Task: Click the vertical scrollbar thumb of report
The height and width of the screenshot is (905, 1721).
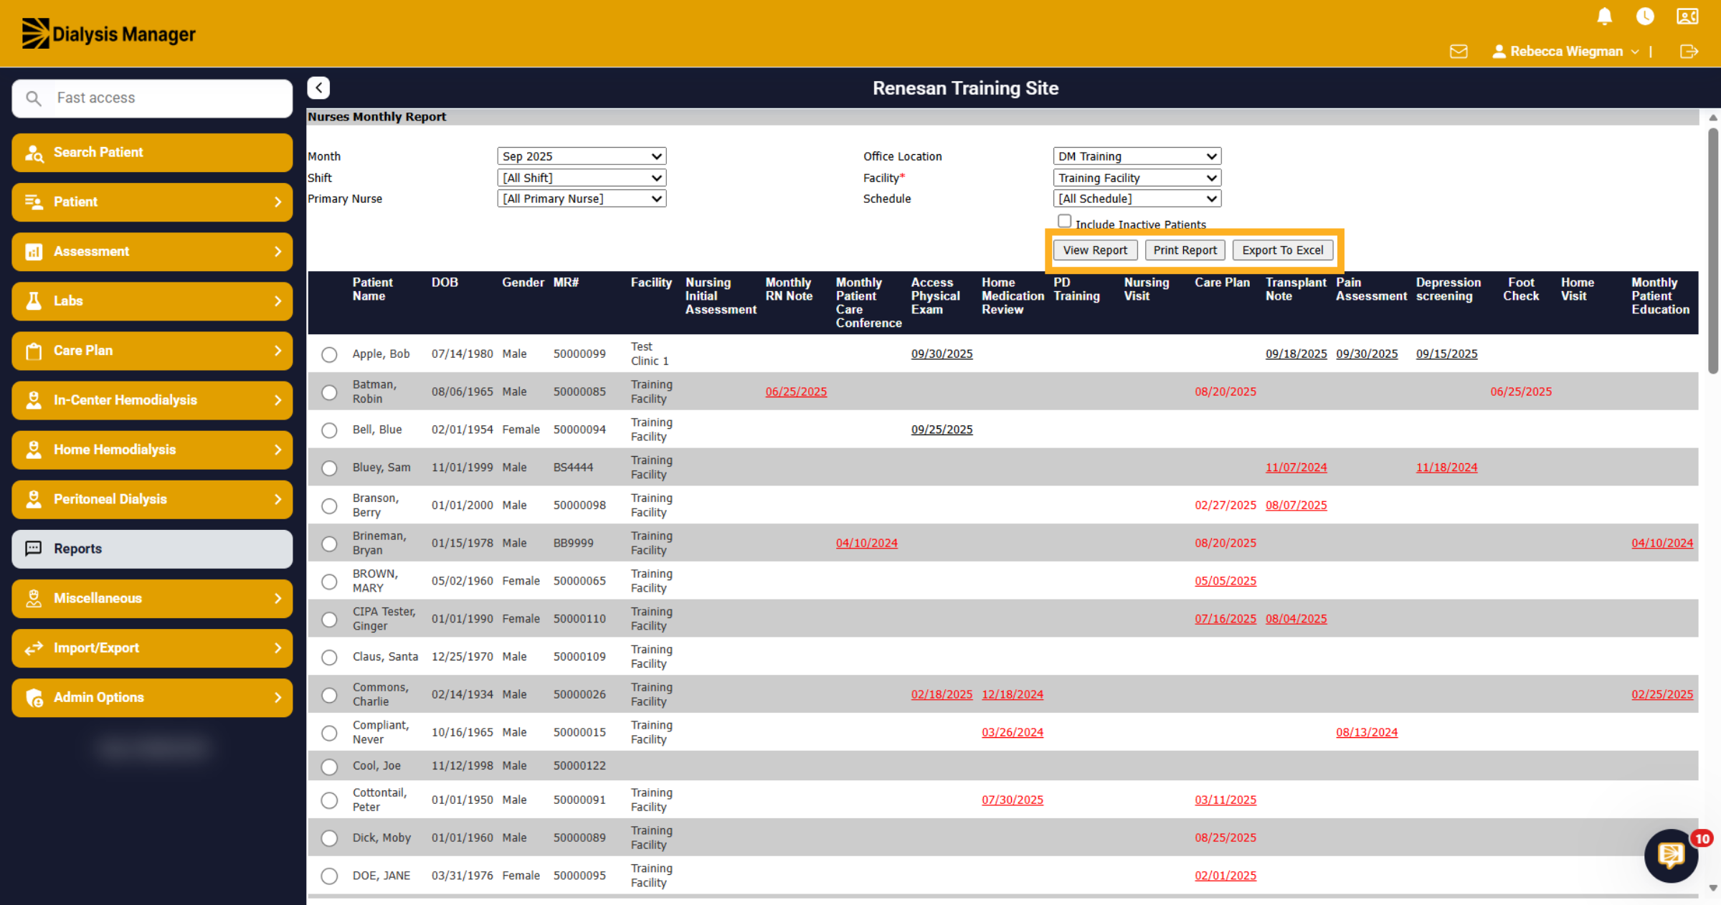Action: point(1713,251)
